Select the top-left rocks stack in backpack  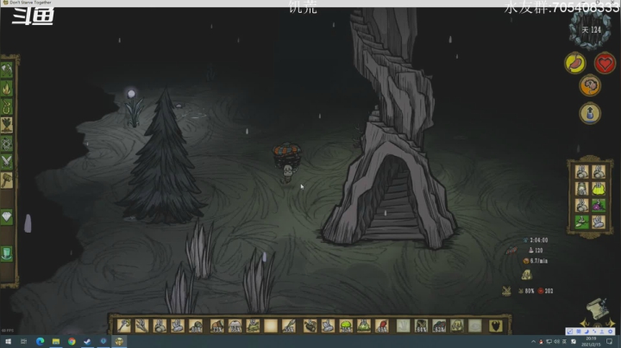(582, 172)
